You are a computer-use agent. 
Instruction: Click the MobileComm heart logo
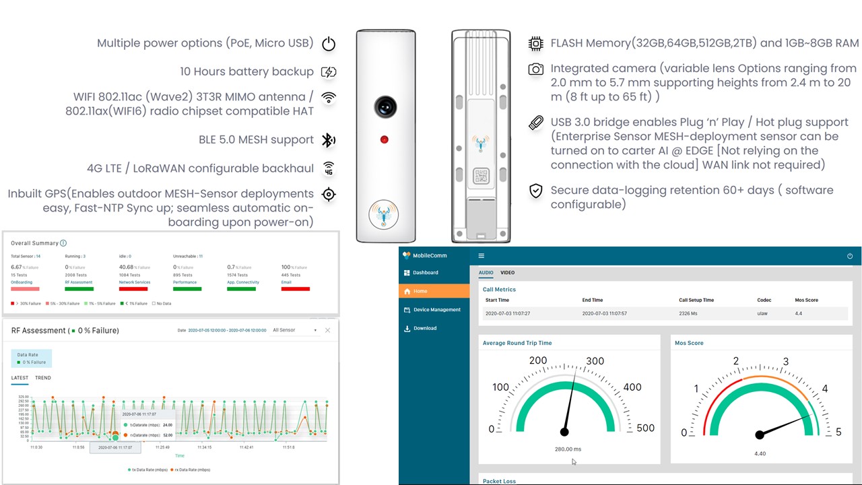407,255
